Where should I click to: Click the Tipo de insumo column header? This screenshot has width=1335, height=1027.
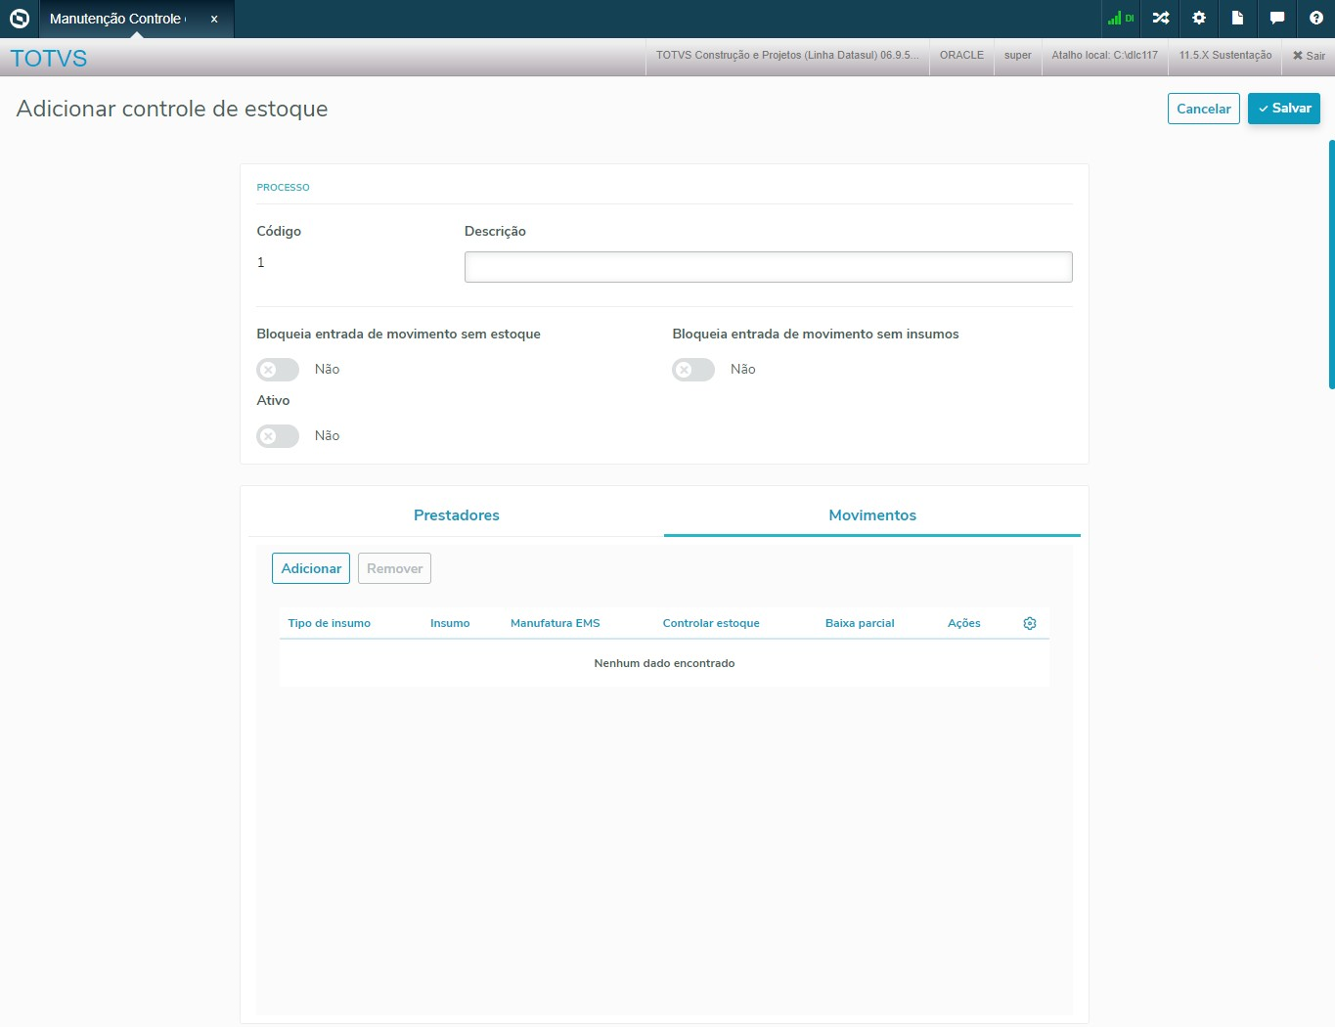click(x=330, y=623)
